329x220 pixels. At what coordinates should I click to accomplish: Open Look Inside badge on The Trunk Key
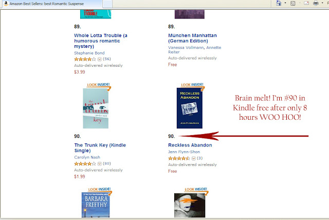click(x=99, y=85)
